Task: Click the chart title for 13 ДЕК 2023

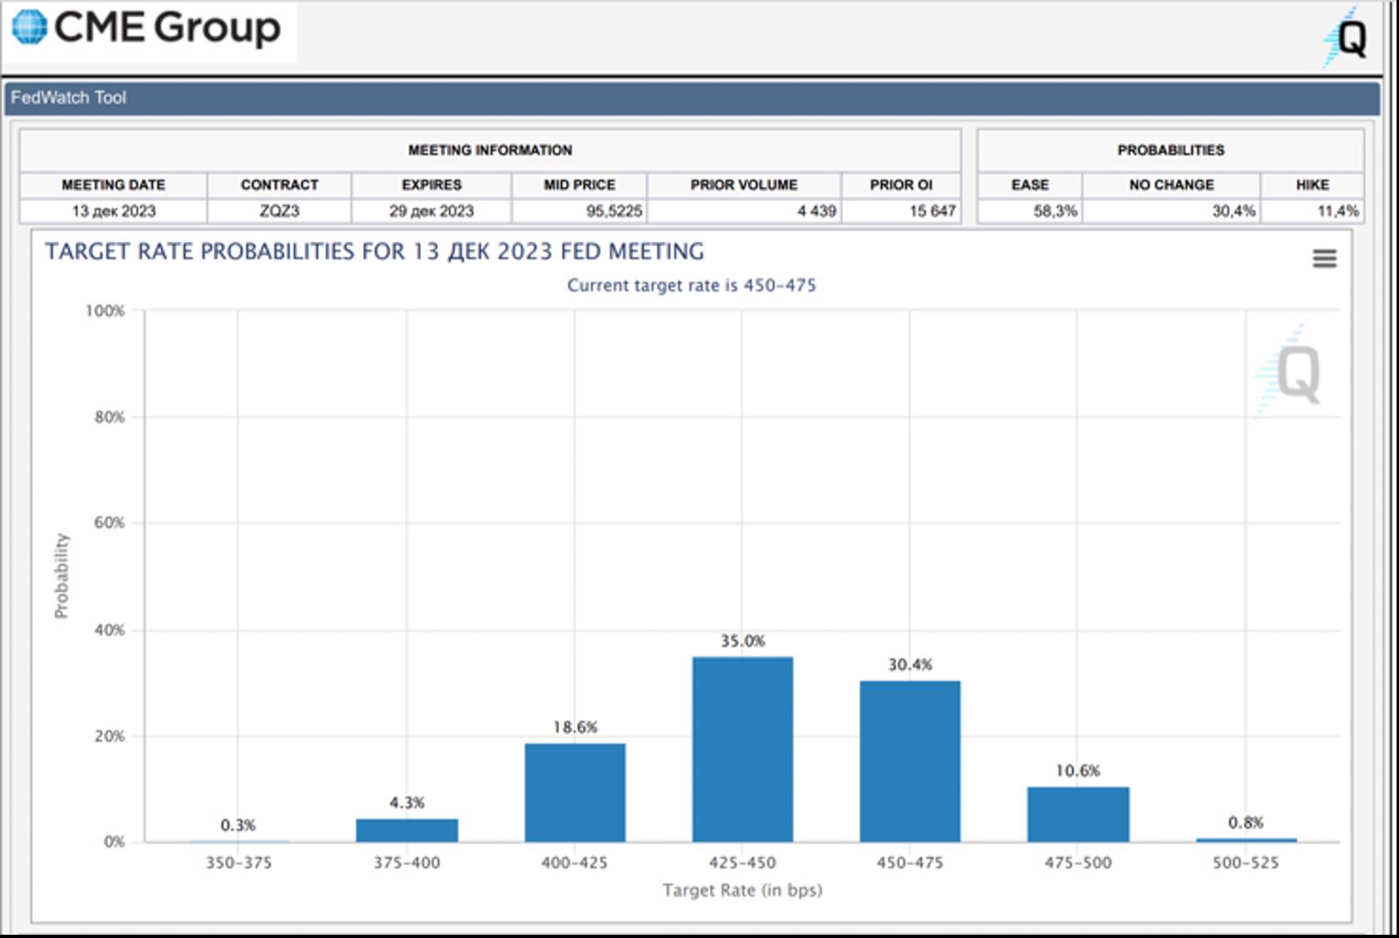Action: click(374, 252)
